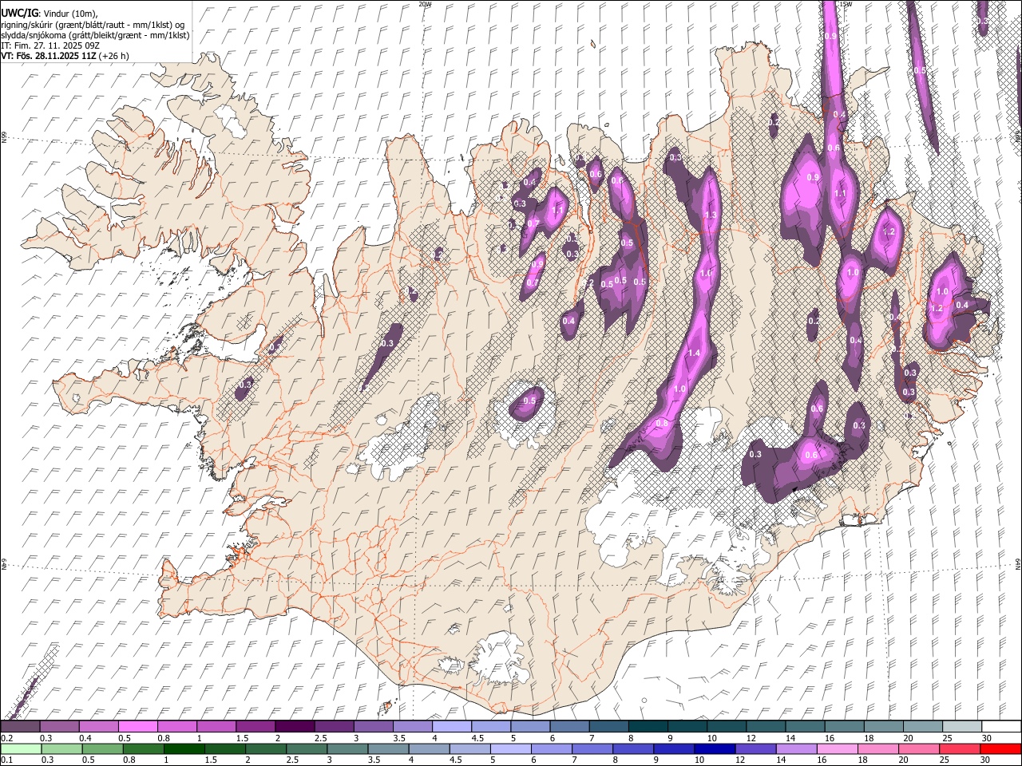The image size is (1022, 766).
Task: Click the "slydda/snjókoma" legend description line
Action: tap(96, 35)
